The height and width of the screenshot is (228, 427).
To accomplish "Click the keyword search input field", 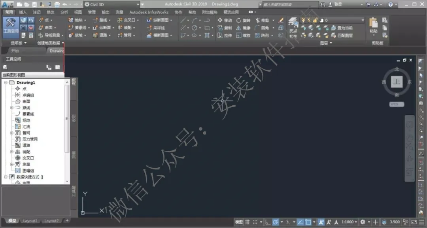I will coord(290,4).
